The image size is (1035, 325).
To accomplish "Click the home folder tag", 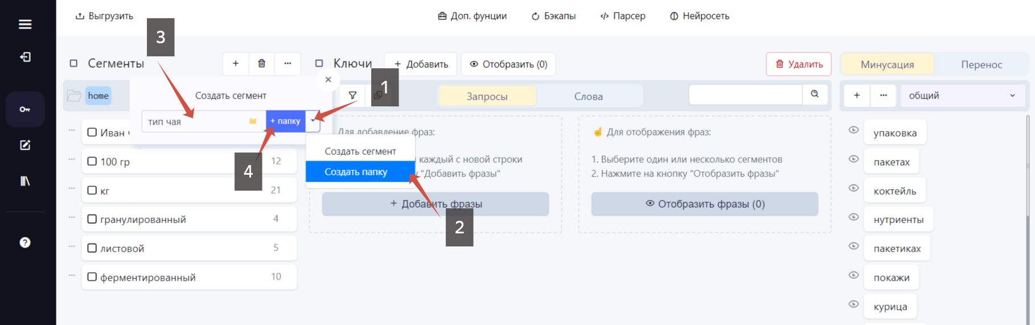I will (x=98, y=96).
